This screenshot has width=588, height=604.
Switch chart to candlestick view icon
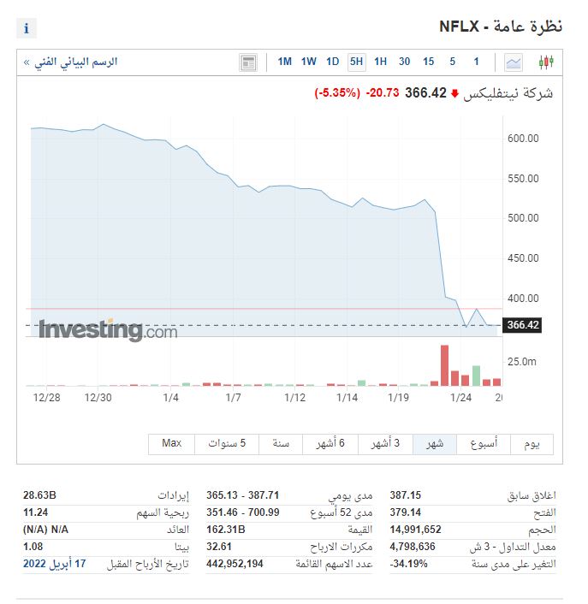[x=545, y=62]
